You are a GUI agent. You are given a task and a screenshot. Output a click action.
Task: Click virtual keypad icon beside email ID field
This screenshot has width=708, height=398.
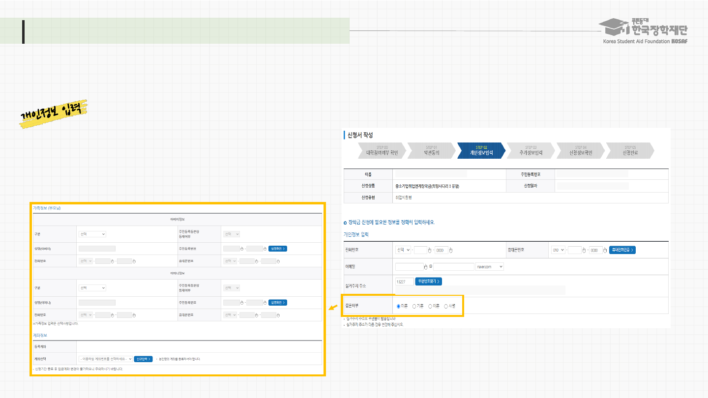426,267
